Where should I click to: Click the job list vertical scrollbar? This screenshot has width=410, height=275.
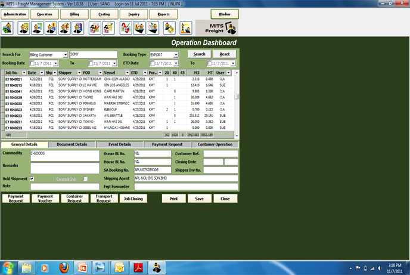[237, 95]
